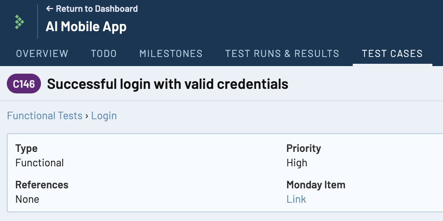Open Test Runs & Results tab

coord(282,54)
